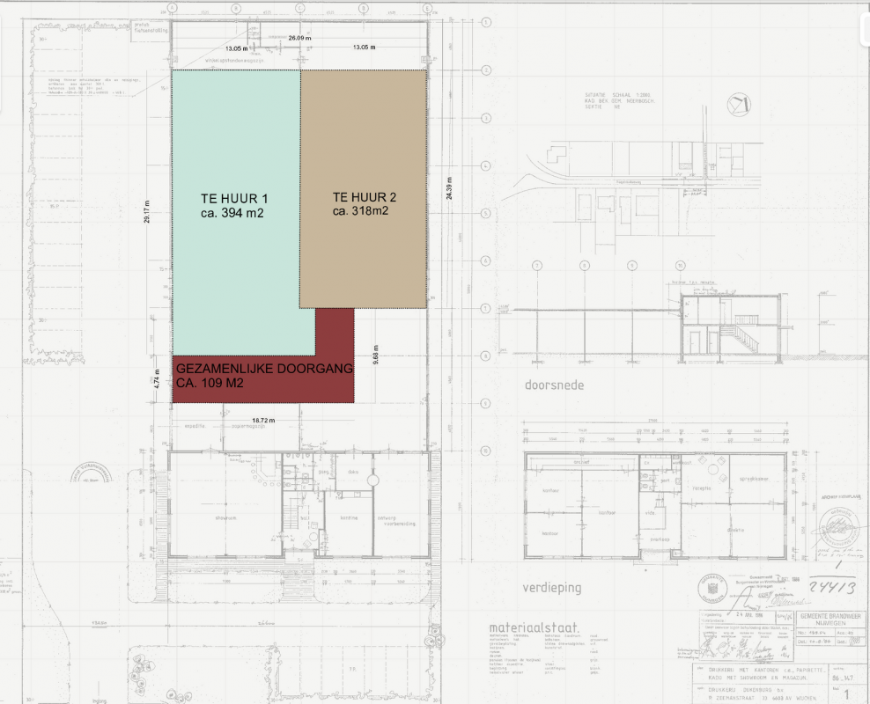The image size is (870, 704).
Task: Click the 'showroom' room label
Action: [225, 517]
